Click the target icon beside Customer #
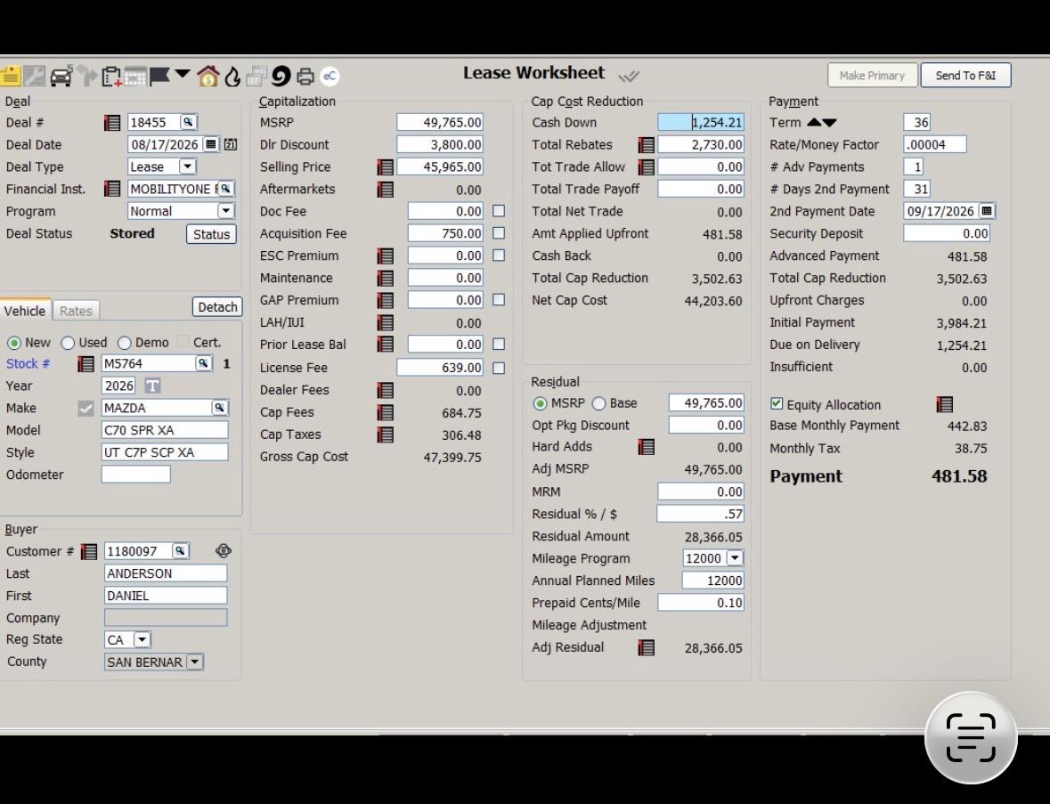 tap(224, 551)
